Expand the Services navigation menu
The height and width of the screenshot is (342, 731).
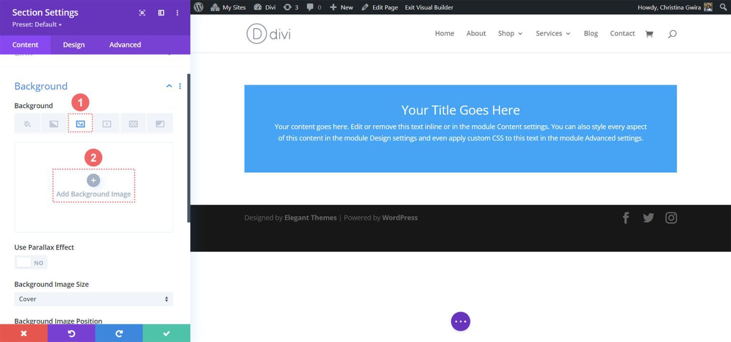tap(553, 33)
